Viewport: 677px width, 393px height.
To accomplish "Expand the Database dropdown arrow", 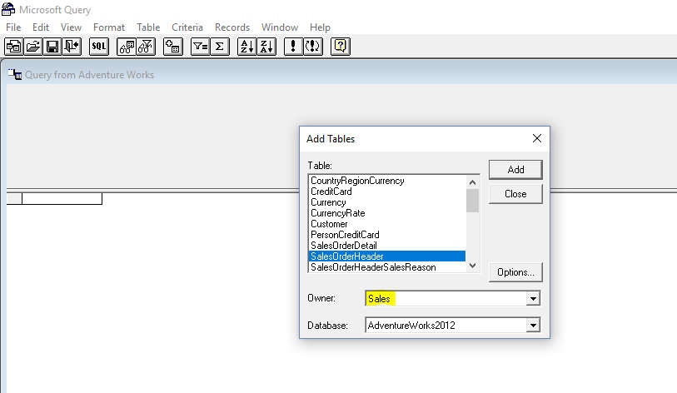I will pos(533,326).
